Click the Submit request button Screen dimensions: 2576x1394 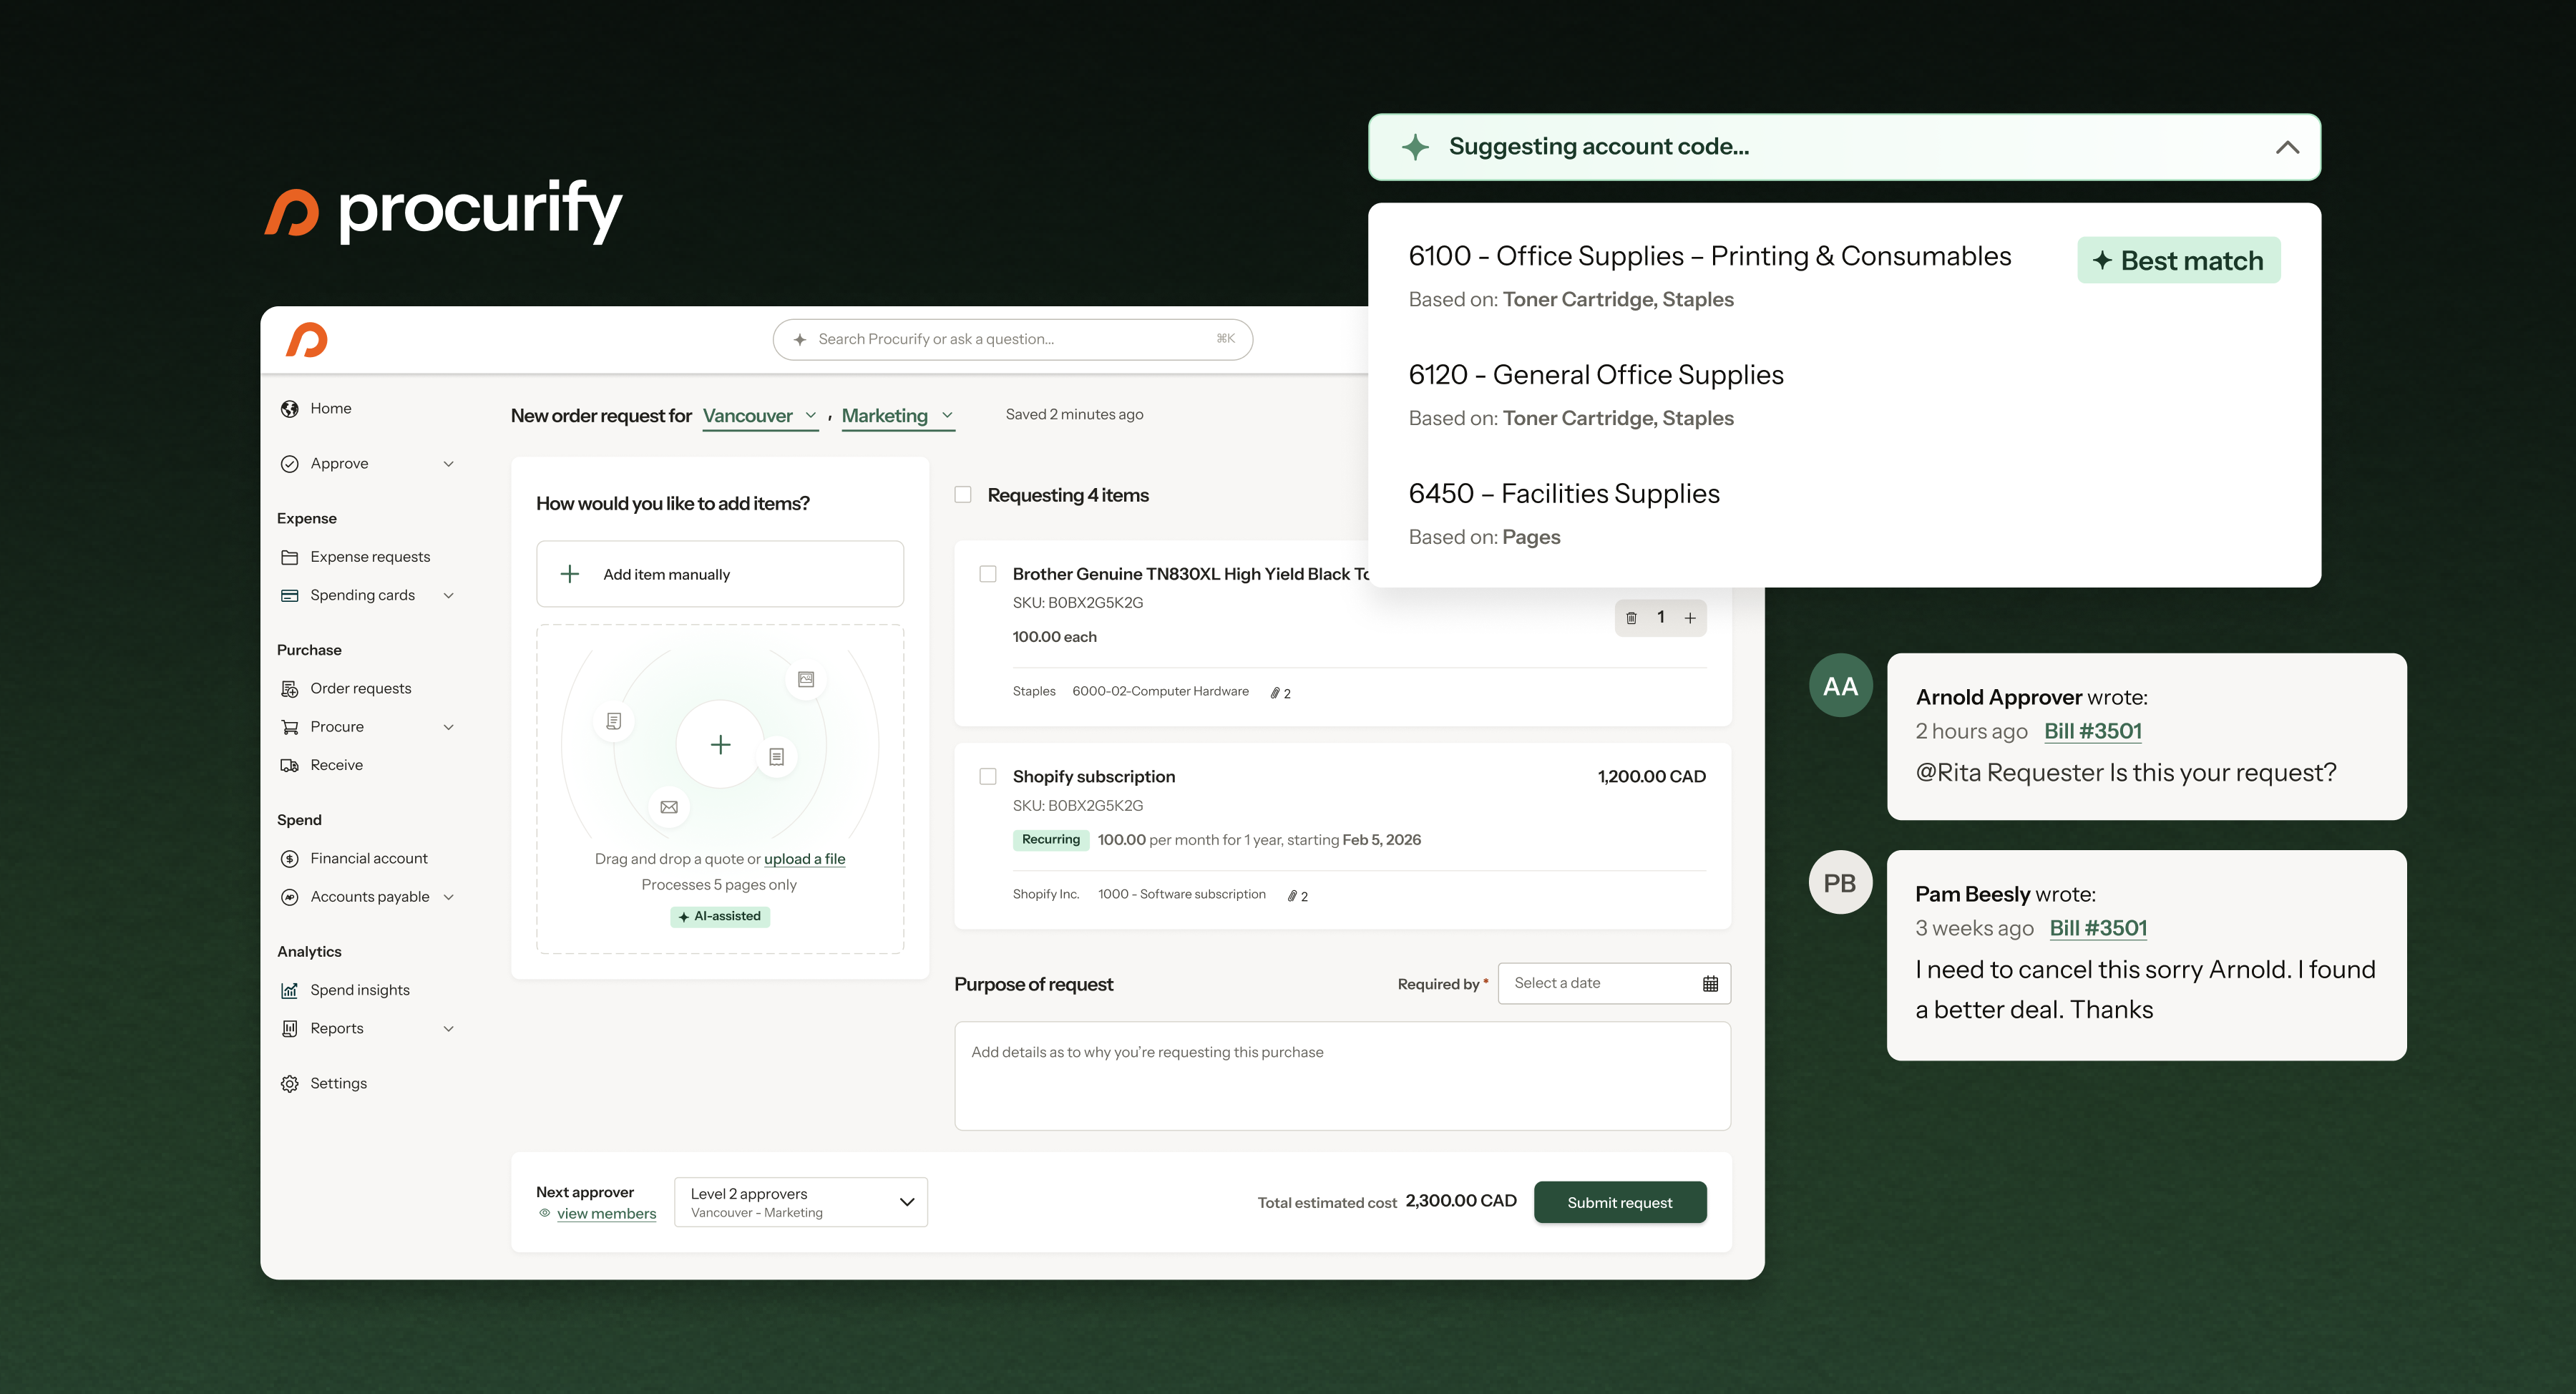coord(1620,1202)
